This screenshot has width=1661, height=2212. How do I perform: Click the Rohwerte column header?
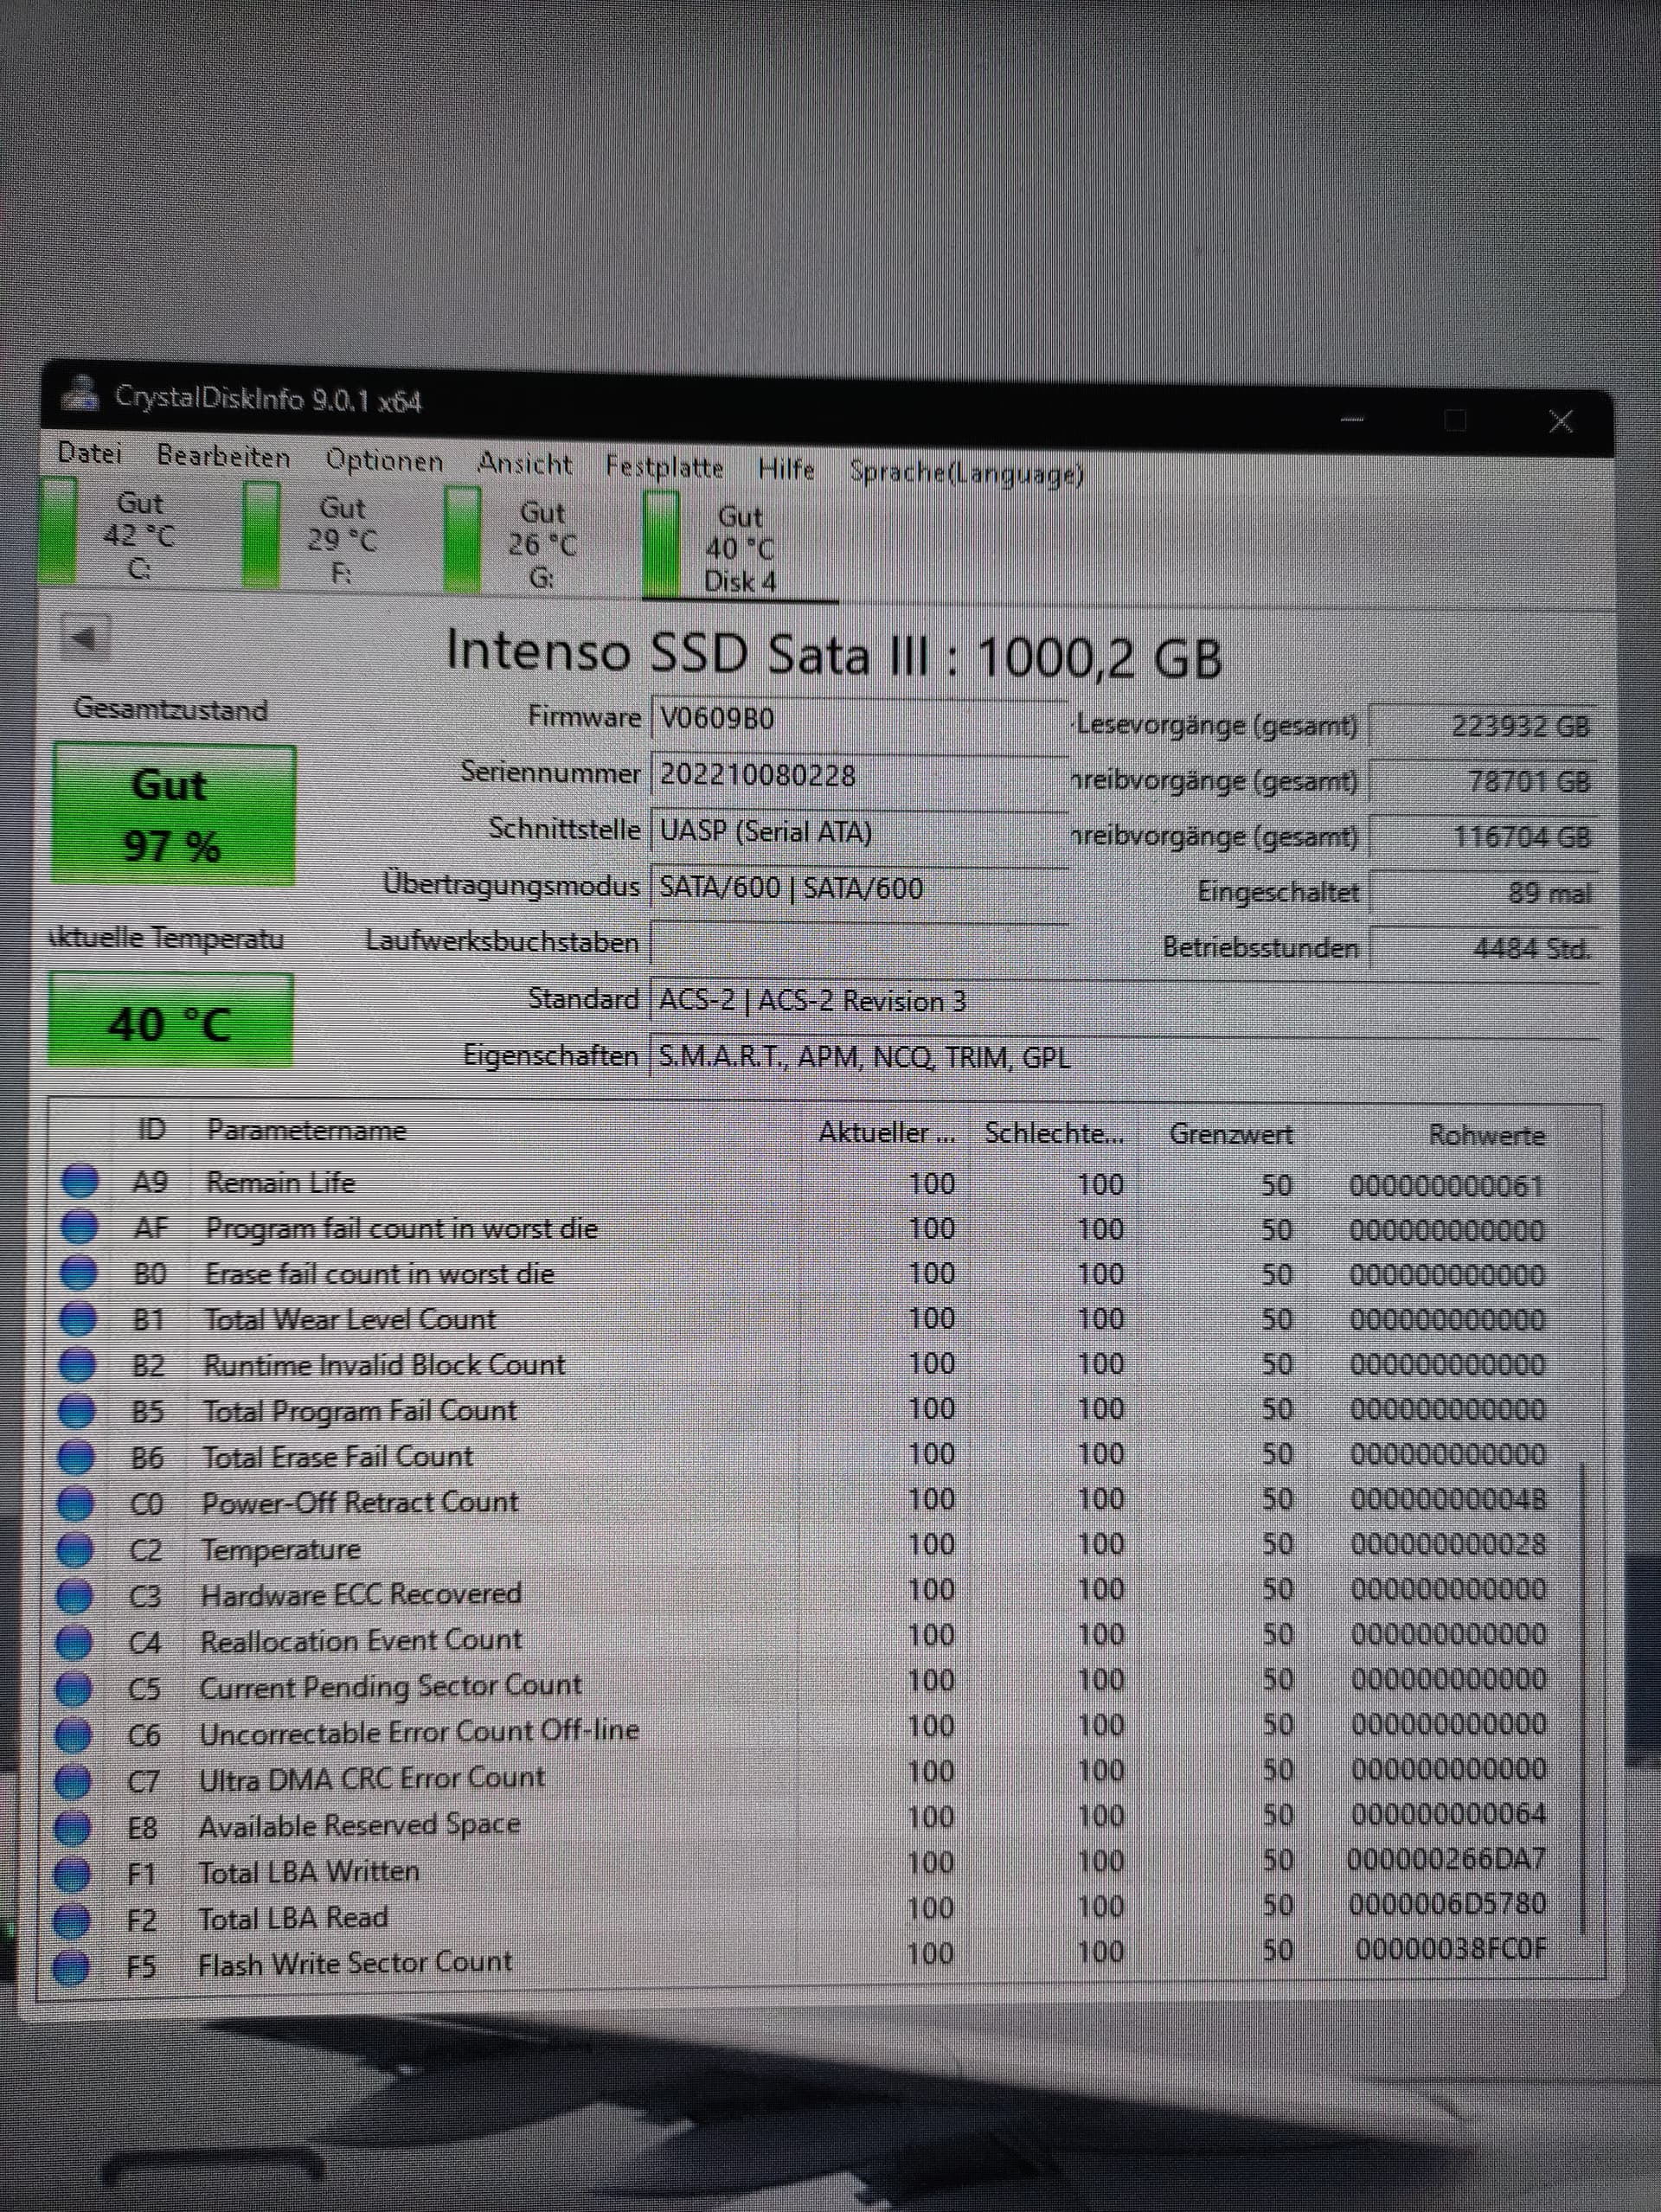[x=1486, y=1135]
